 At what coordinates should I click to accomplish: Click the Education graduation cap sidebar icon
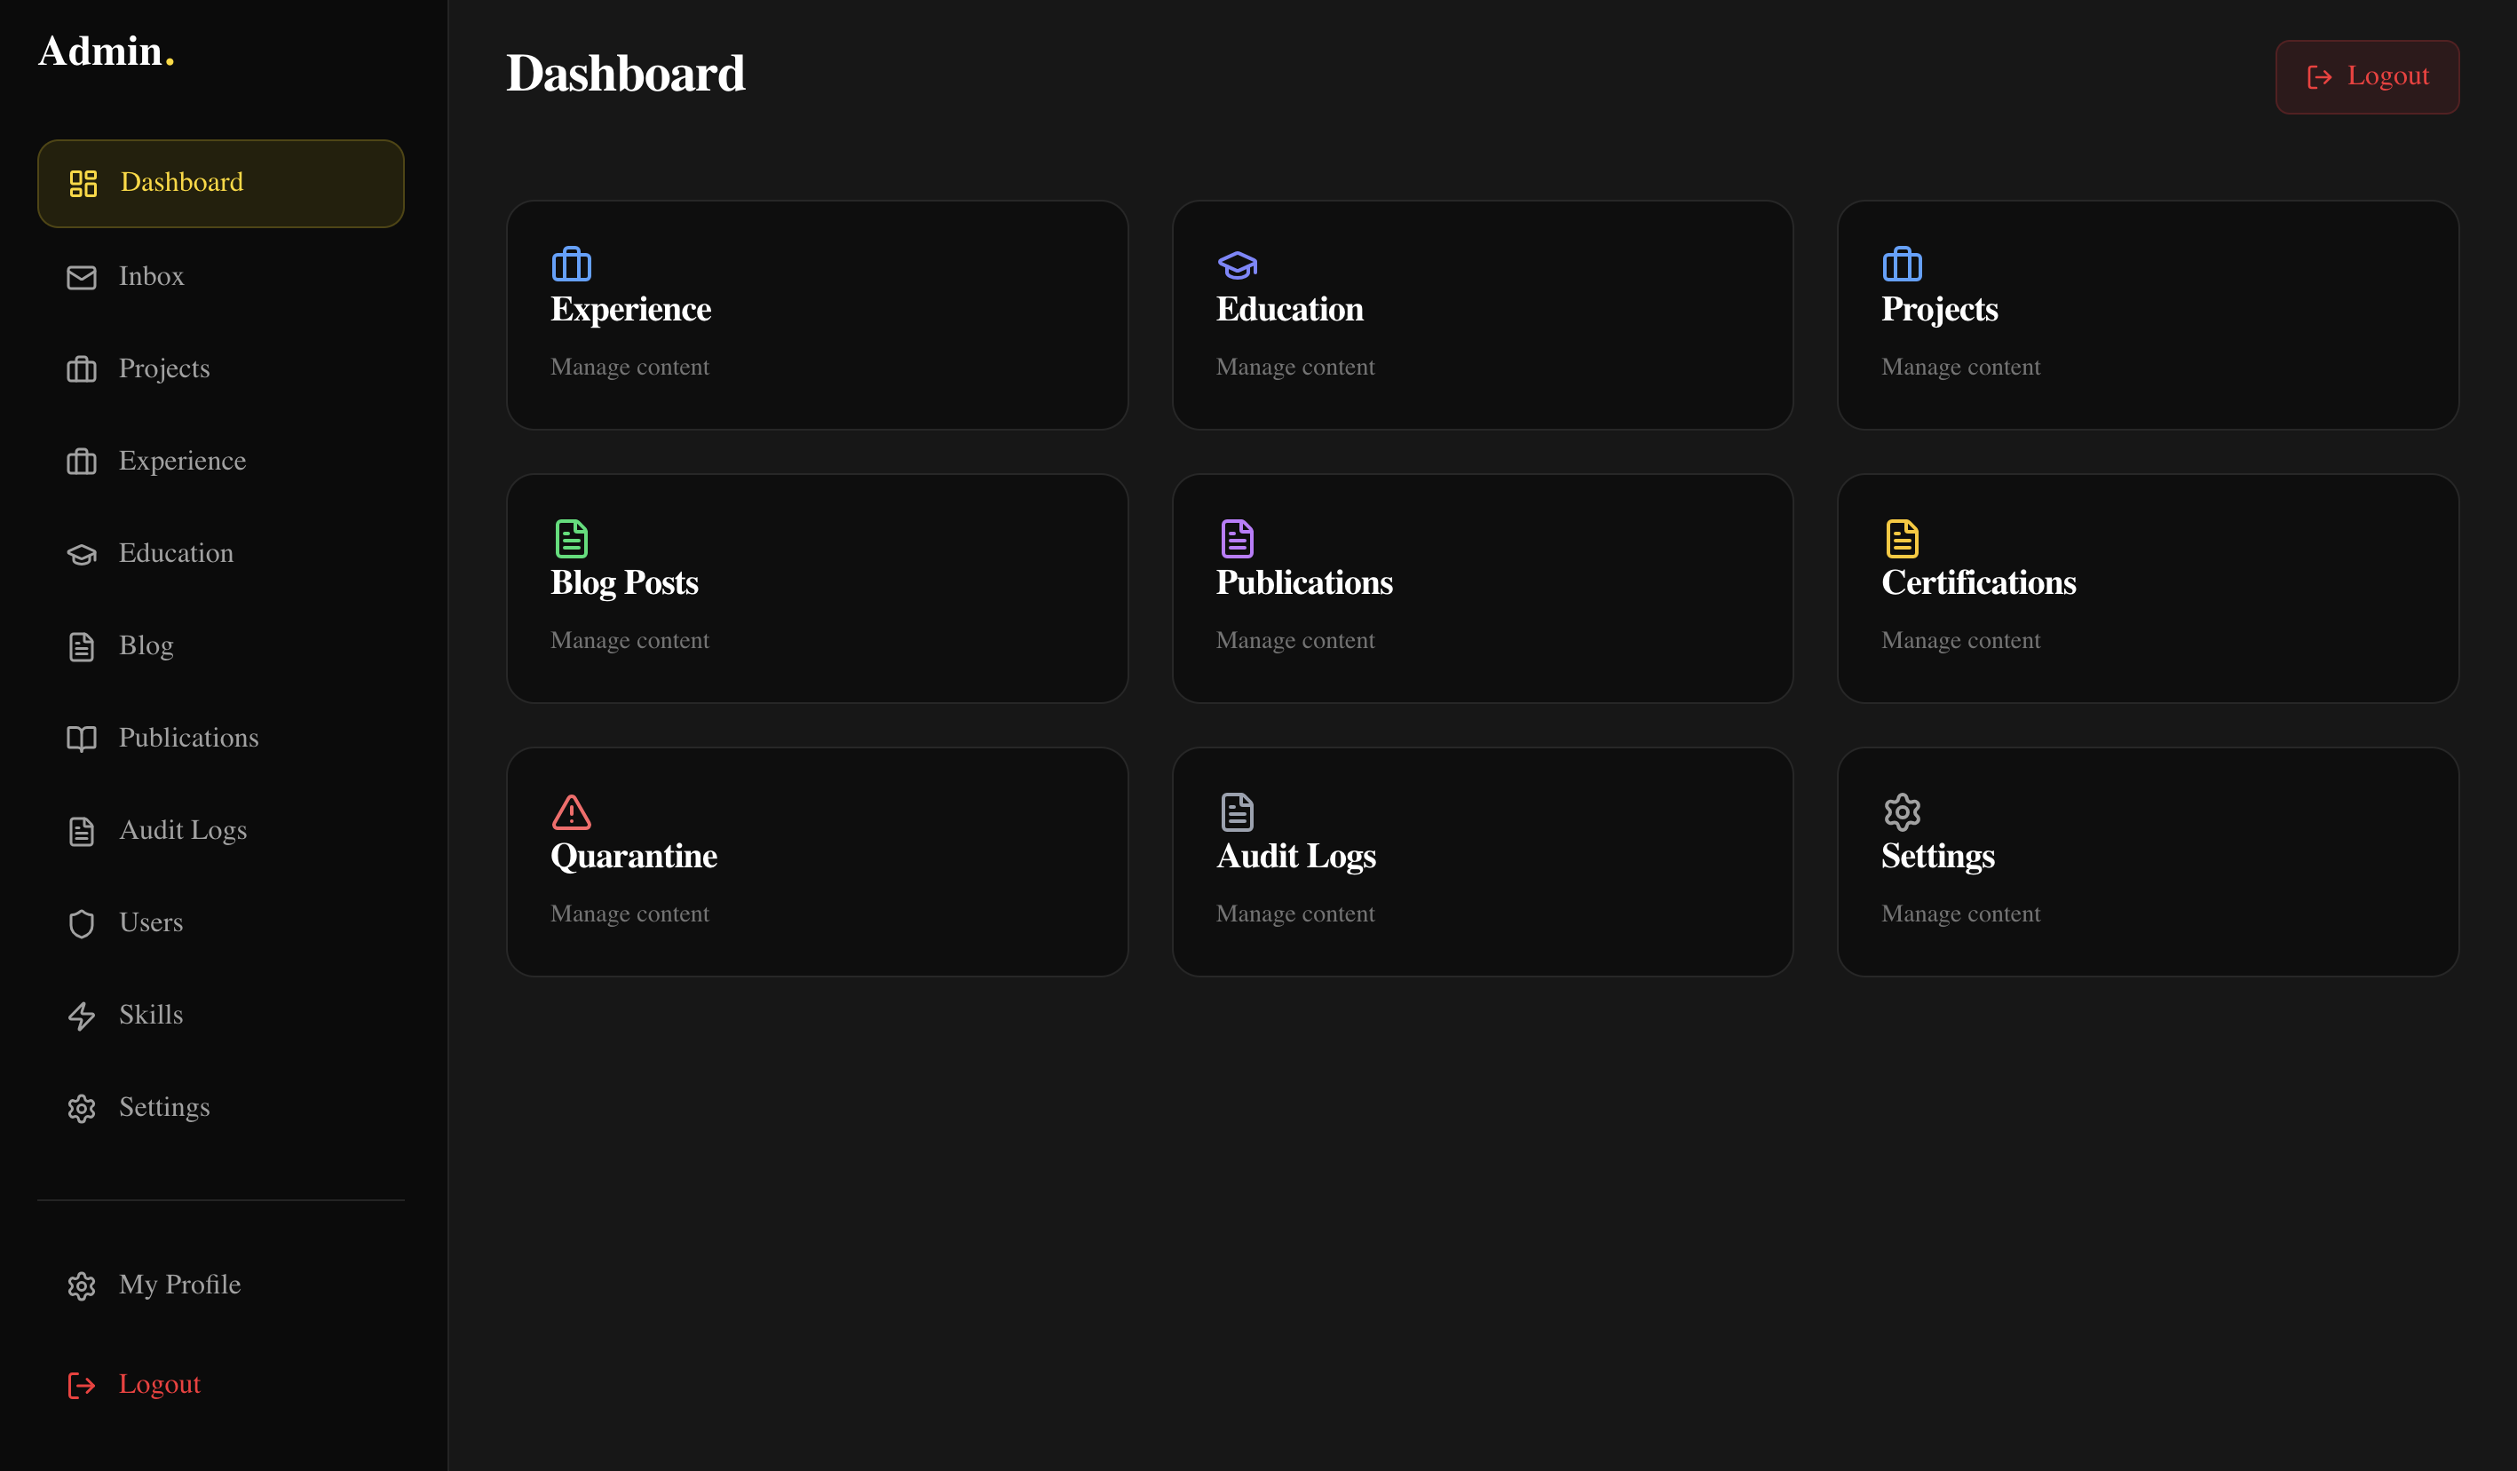point(82,554)
